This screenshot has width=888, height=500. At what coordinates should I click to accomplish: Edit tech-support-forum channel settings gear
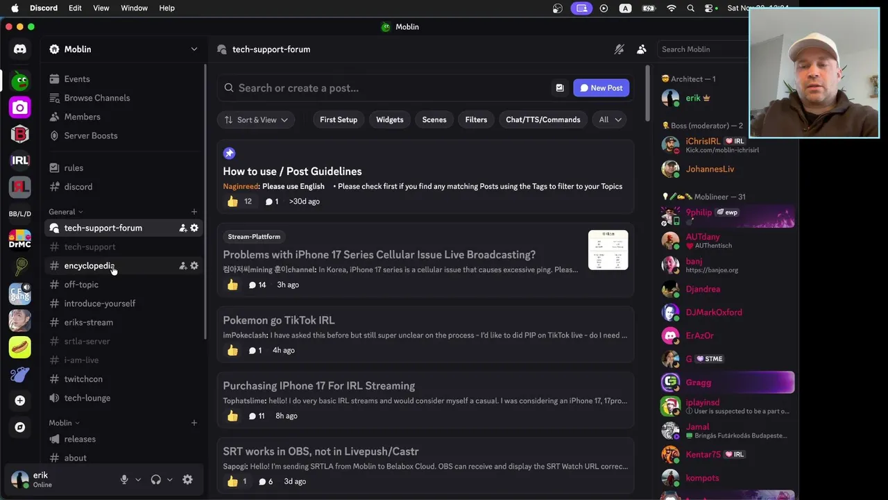click(x=194, y=228)
